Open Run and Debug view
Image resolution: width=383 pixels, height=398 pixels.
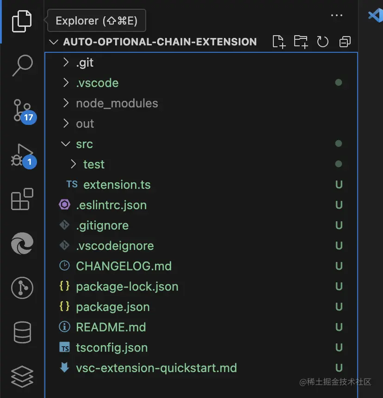(24, 156)
